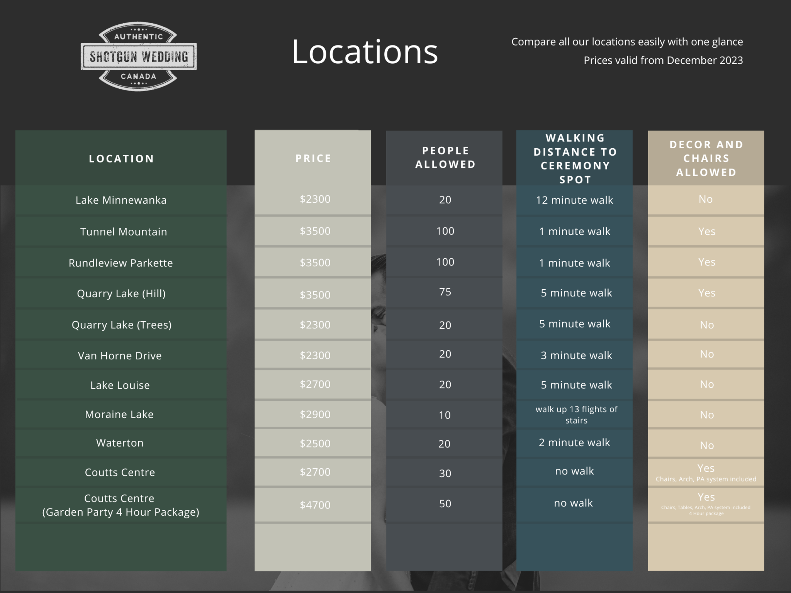
Task: Click people allowed 10 for Moraine Lake
Action: (445, 415)
